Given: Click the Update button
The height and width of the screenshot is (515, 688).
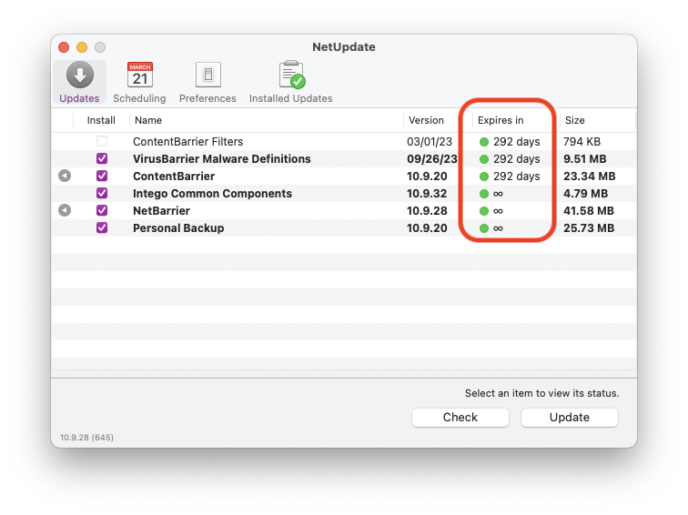Looking at the screenshot, I should click(570, 417).
